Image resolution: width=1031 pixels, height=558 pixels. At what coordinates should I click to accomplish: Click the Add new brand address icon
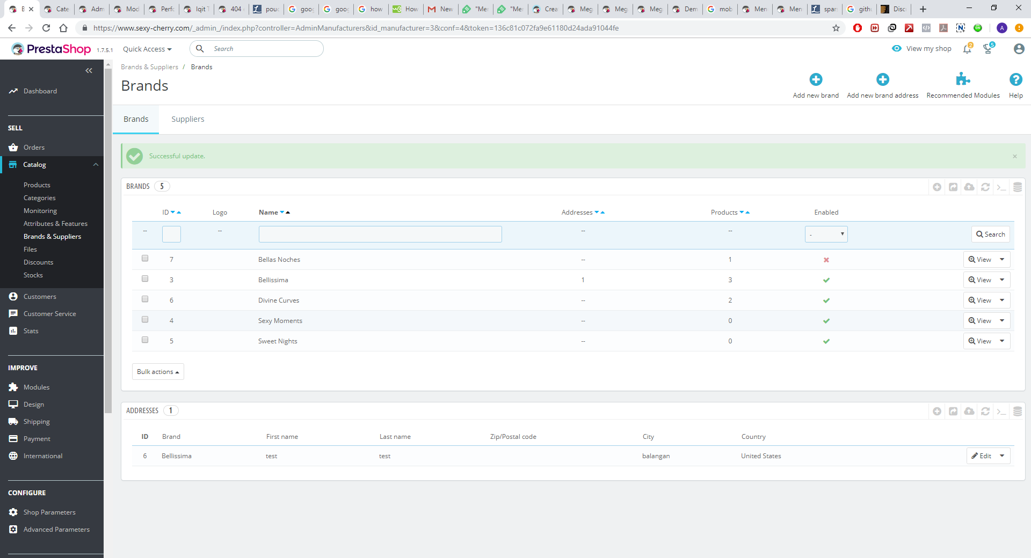pos(882,79)
